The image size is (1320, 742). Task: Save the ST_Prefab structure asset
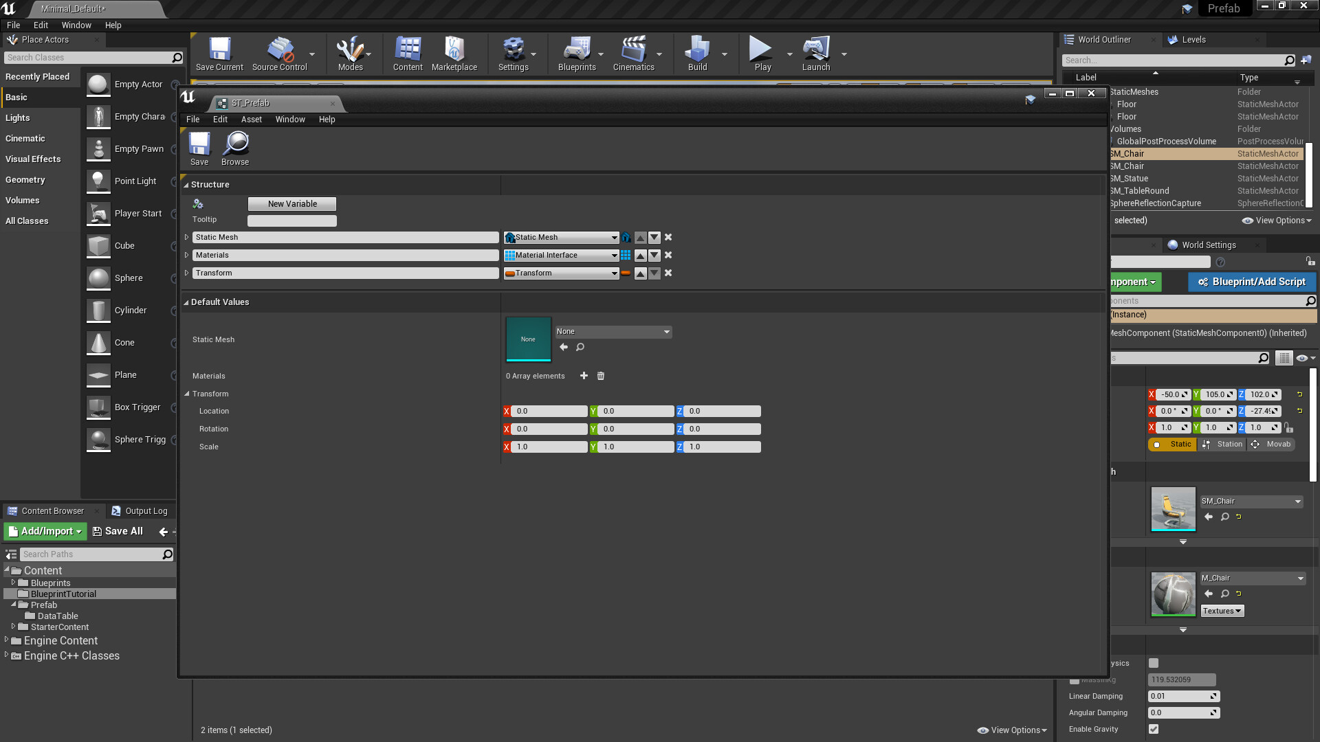pyautogui.click(x=199, y=148)
